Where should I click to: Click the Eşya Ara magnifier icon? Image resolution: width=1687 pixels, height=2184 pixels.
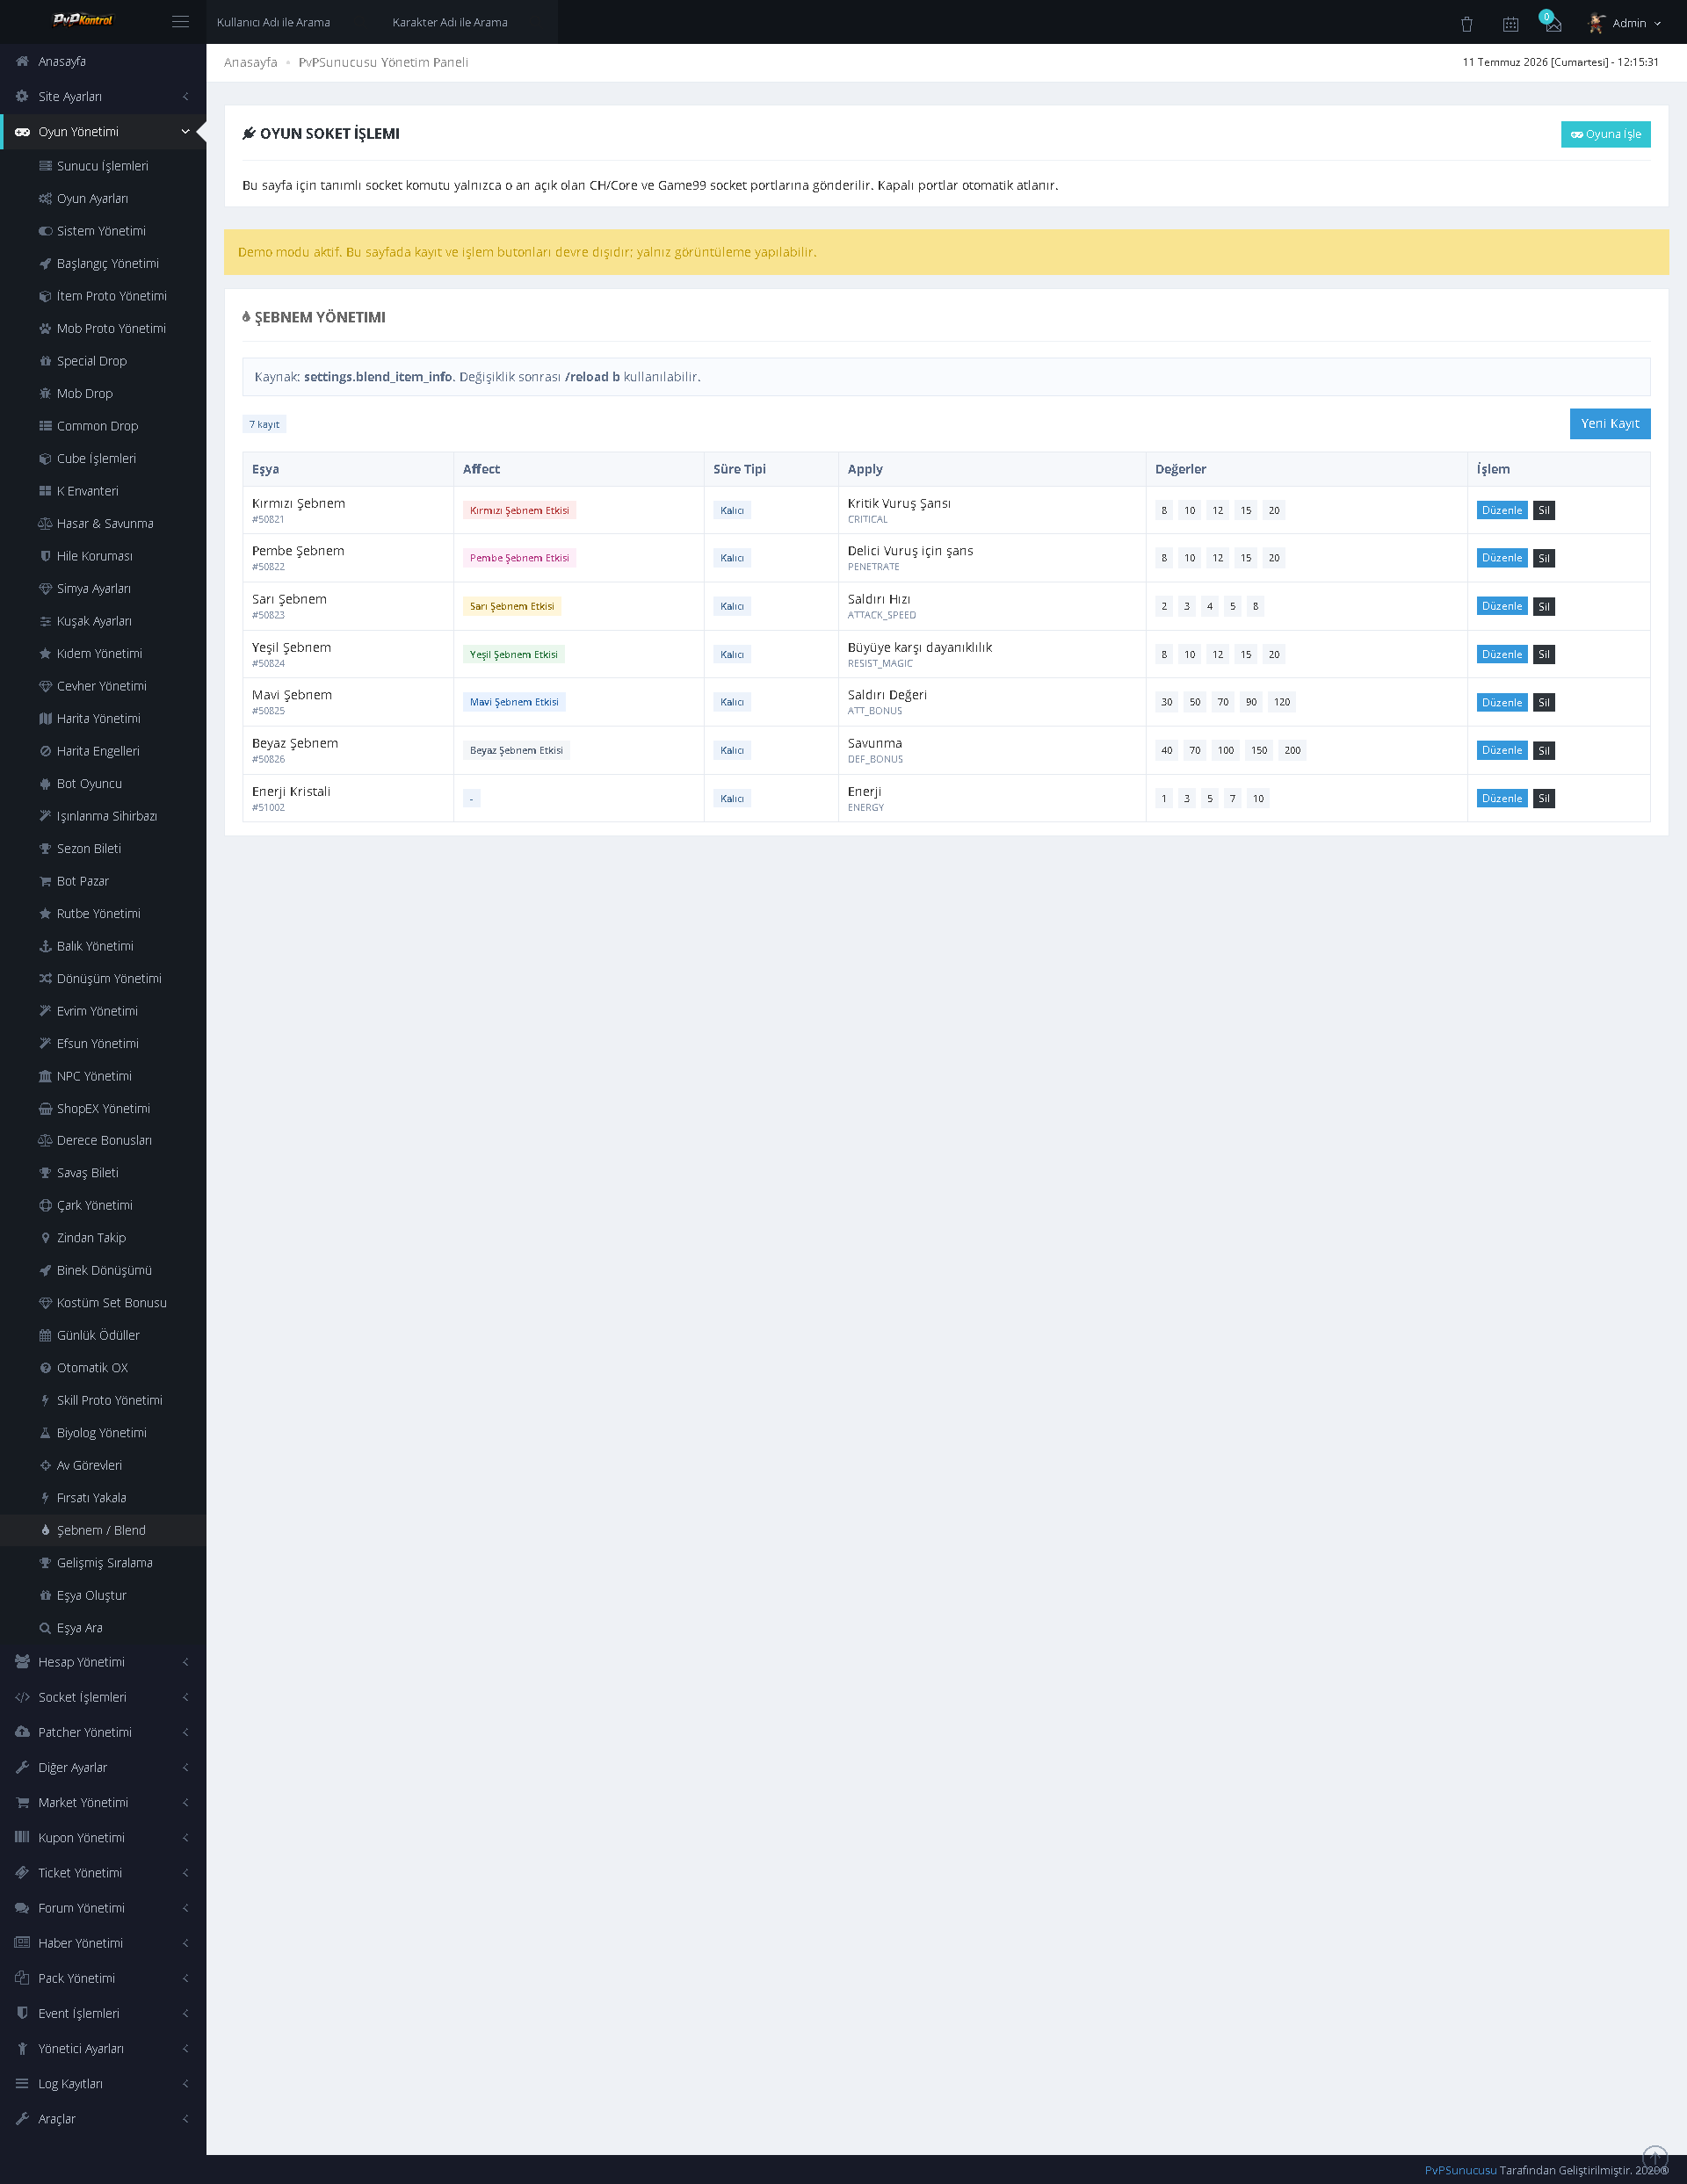(x=45, y=1628)
